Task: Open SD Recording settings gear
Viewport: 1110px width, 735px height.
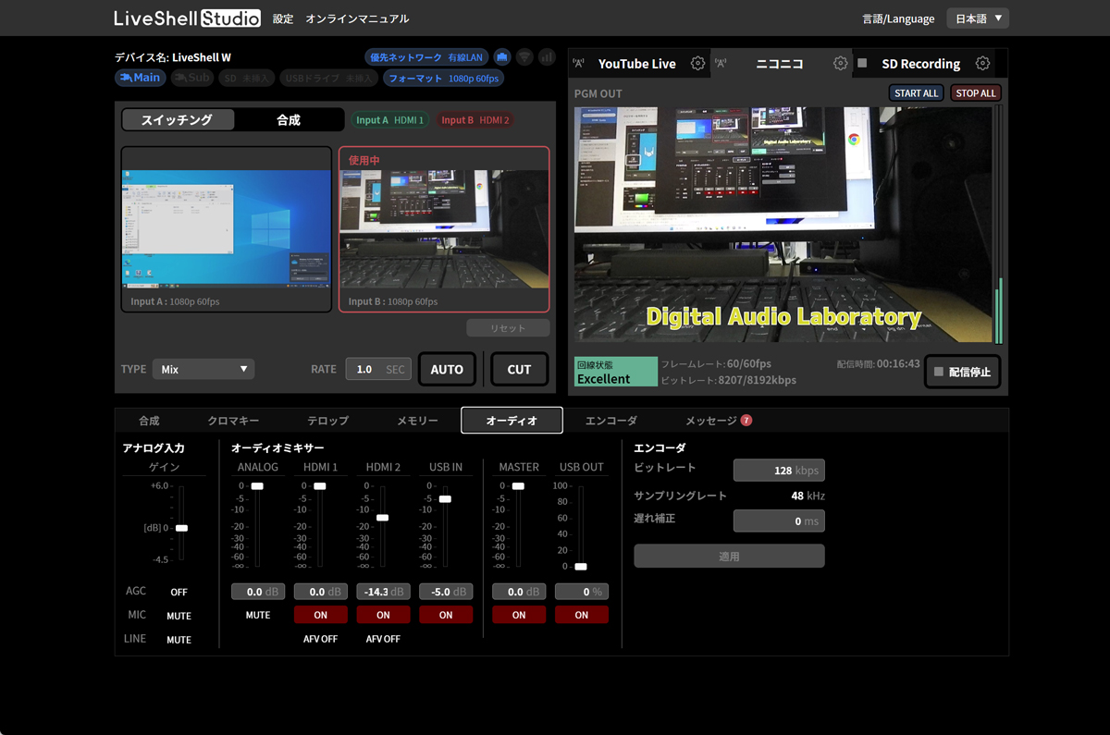Action: (983, 64)
